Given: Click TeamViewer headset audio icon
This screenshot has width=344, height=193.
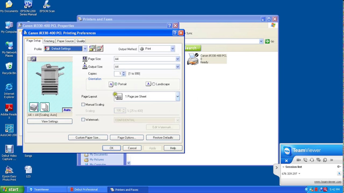Looking at the screenshot, I should coord(312,160).
